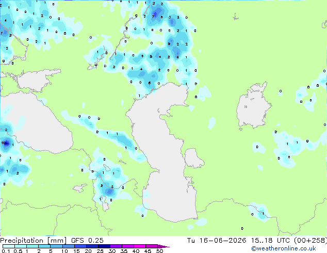This screenshot has height=253, width=327.
Task: Click the "10" precipitation value on the map
Action: 3,143
